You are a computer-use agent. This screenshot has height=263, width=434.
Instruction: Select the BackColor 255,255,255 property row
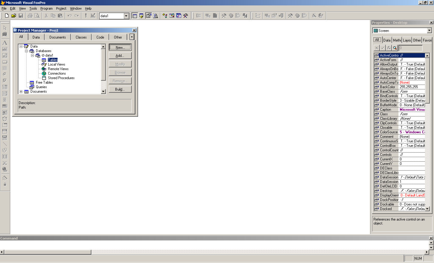click(x=400, y=87)
